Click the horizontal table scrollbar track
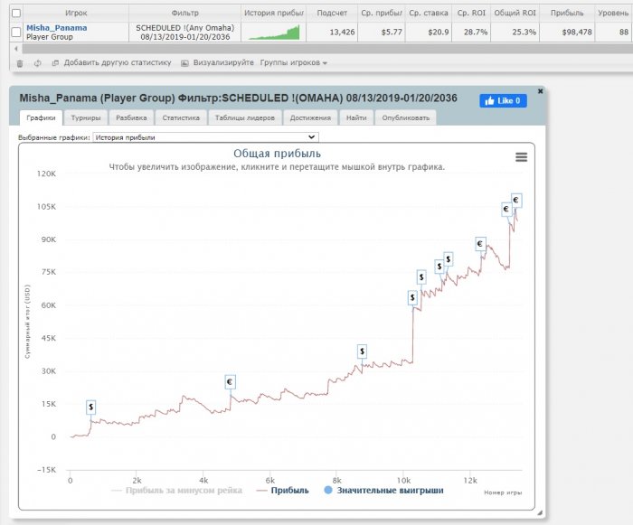Image resolution: width=633 pixels, height=525 pixels. click(x=327, y=49)
